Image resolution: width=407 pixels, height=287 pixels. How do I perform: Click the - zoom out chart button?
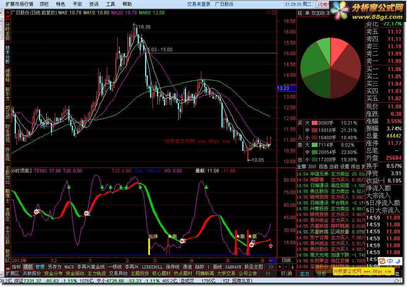(x=286, y=267)
